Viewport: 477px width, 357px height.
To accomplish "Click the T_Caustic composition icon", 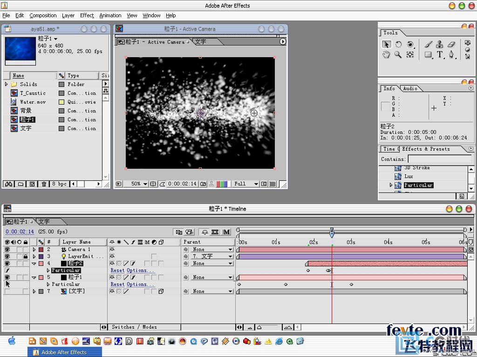I will pos(14,93).
